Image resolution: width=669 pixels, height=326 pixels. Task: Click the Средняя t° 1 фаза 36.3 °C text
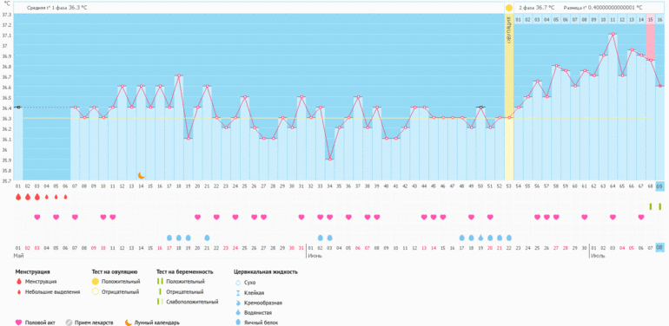click(56, 8)
